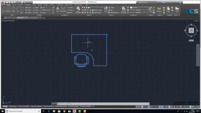Switch to the BlockLibrary drawing tab
The width and height of the screenshot is (201, 113).
pos(34,18)
